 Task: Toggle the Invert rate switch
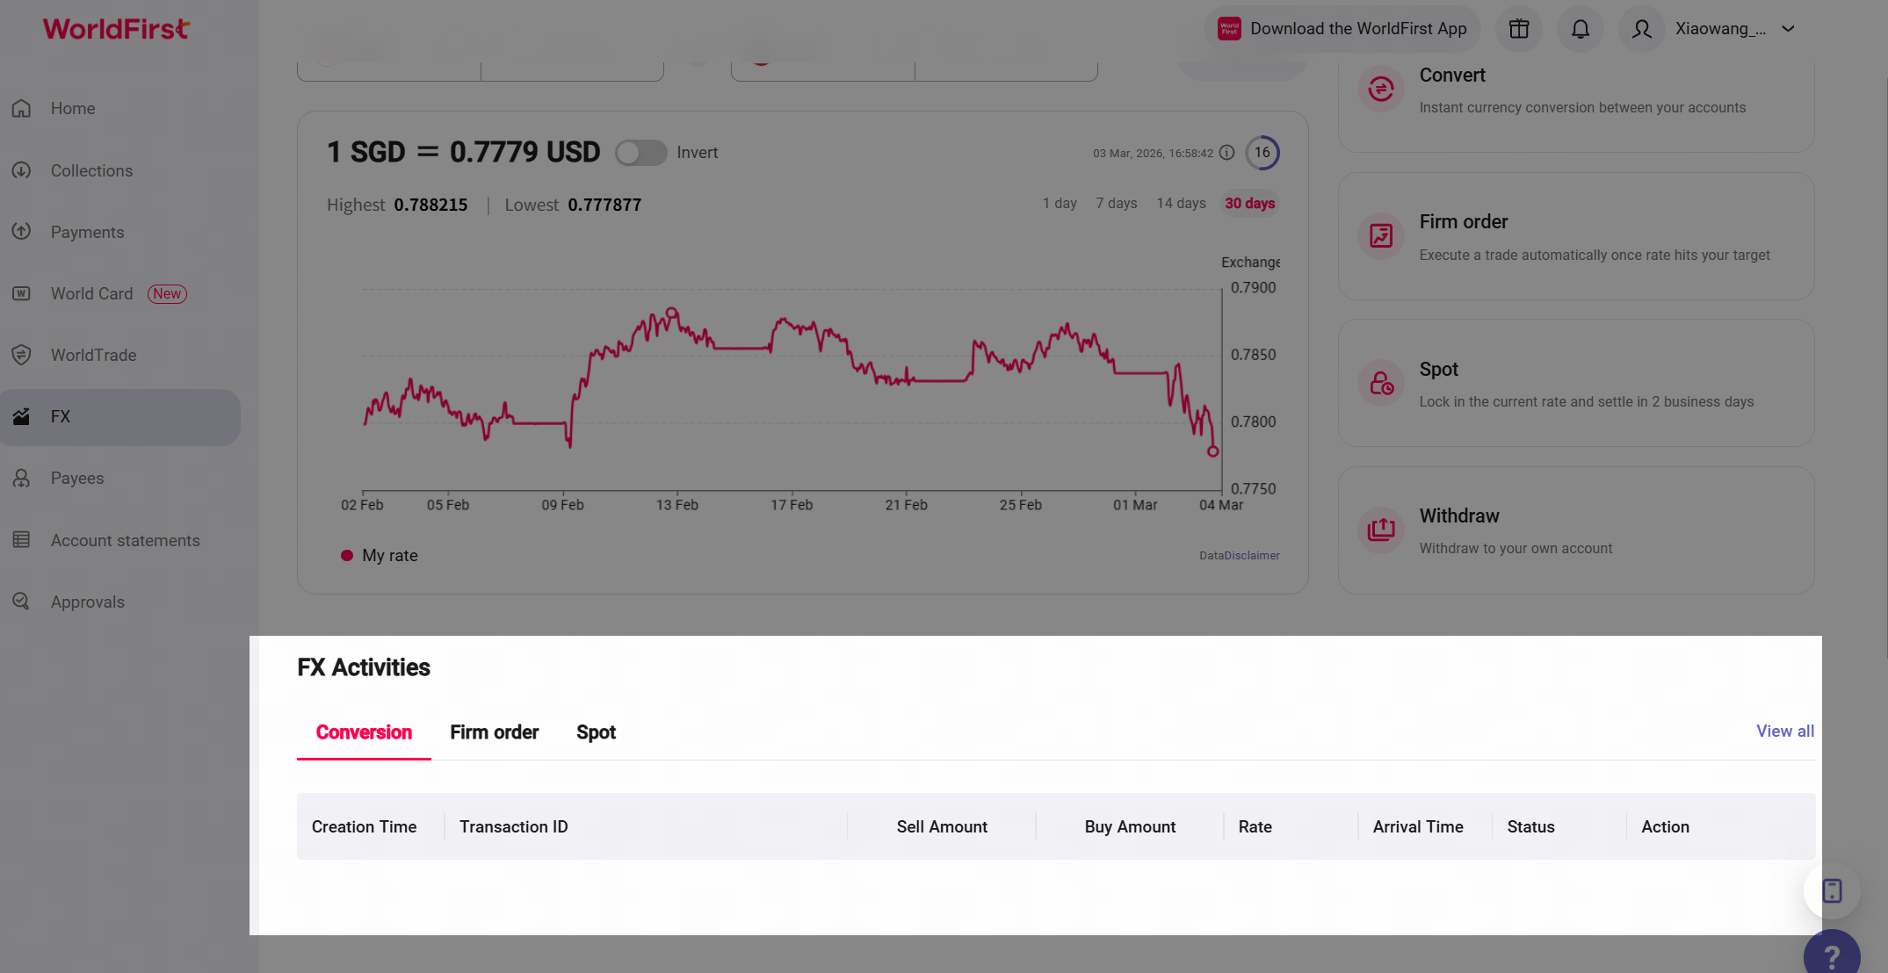[640, 153]
